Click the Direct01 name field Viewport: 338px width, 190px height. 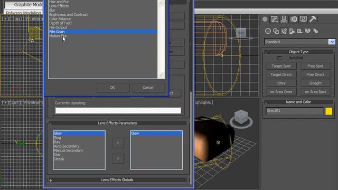tap(295, 111)
